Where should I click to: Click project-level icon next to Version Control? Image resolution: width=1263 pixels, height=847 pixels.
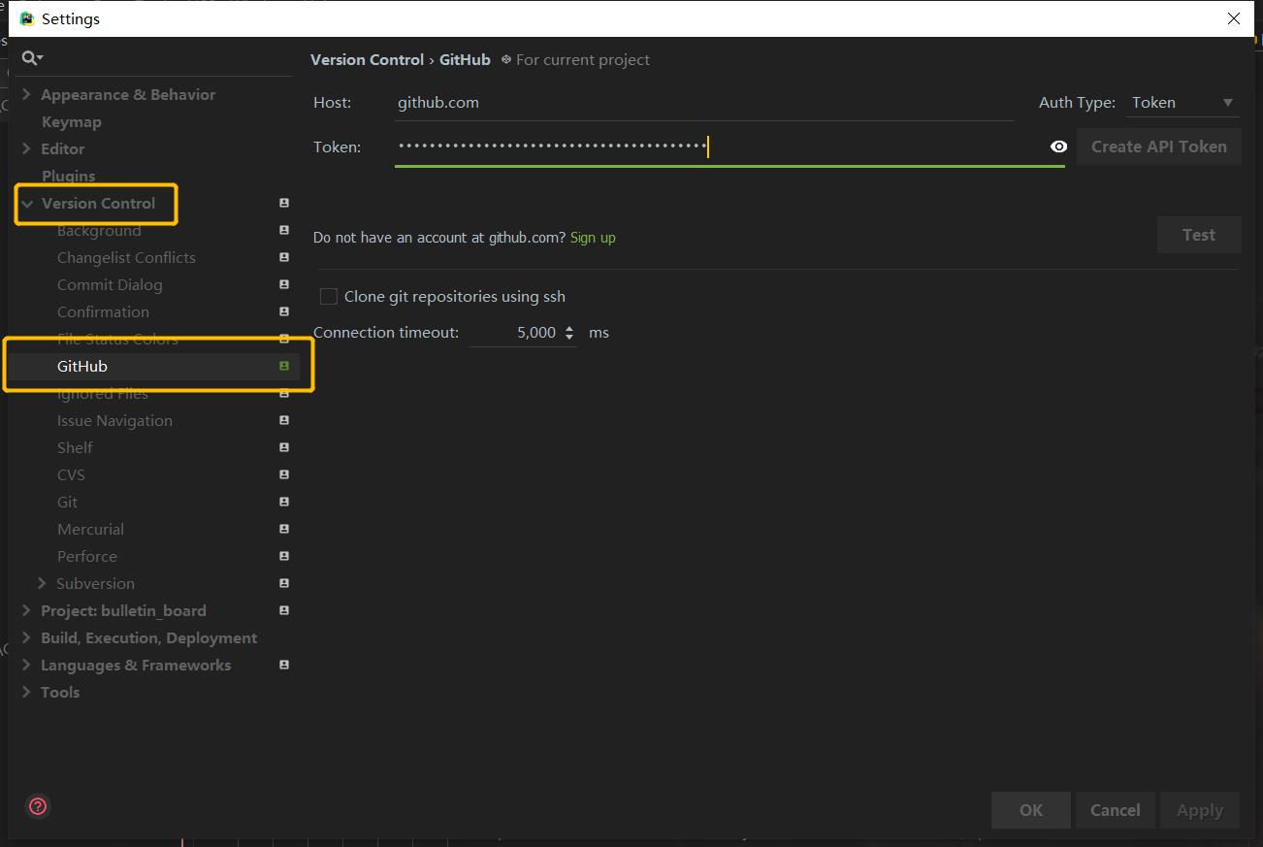(x=284, y=203)
